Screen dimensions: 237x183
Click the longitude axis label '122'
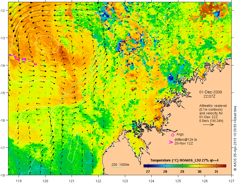(x=98, y=181)
